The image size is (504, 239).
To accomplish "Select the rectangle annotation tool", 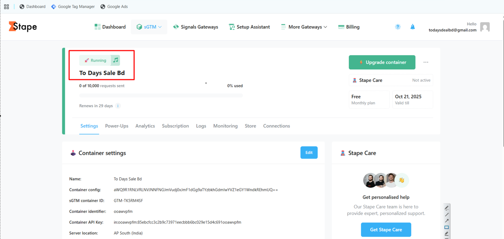I will (446, 227).
